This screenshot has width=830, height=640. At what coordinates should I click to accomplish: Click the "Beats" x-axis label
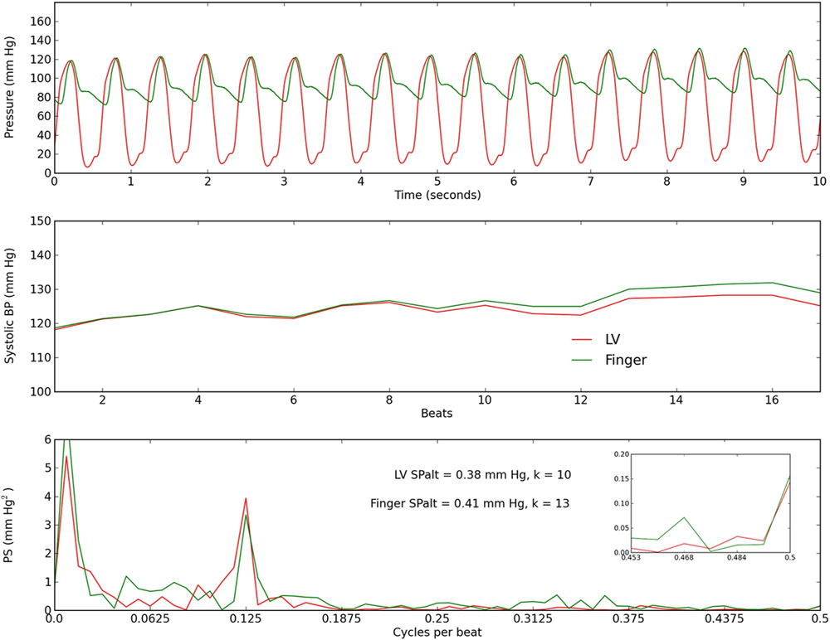click(x=437, y=414)
